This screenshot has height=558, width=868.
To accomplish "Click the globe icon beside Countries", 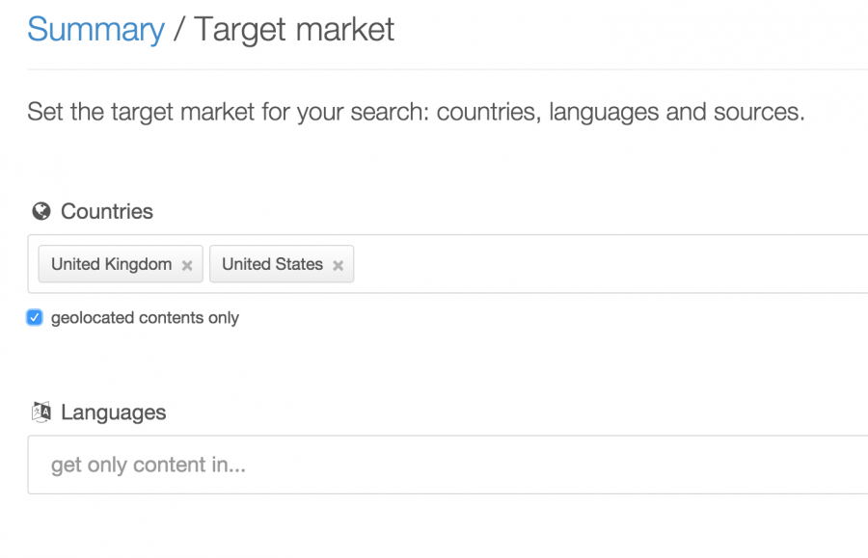I will point(41,212).
